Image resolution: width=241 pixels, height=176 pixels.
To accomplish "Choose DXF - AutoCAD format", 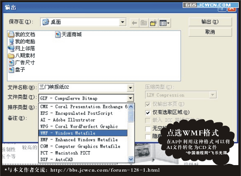I will [x=83, y=159].
